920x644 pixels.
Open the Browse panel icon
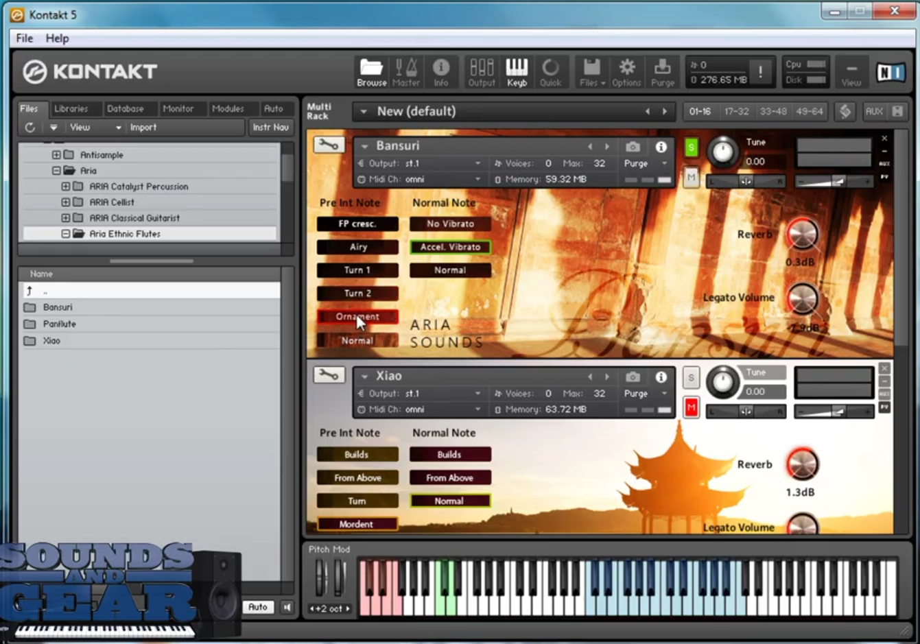tap(371, 72)
